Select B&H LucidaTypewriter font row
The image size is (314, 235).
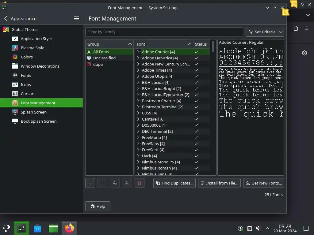(x=173, y=95)
